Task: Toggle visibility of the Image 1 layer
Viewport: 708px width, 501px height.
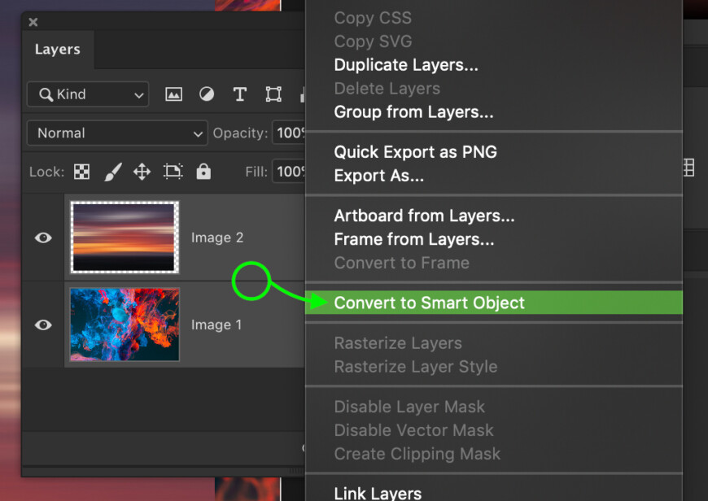Action: tap(43, 325)
